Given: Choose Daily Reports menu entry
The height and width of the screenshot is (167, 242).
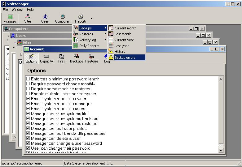Looking at the screenshot, I should [x=89, y=46].
